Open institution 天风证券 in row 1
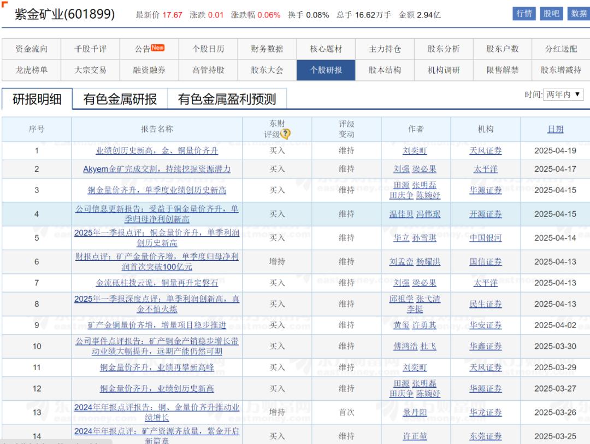The width and height of the screenshot is (590, 444). [x=486, y=150]
